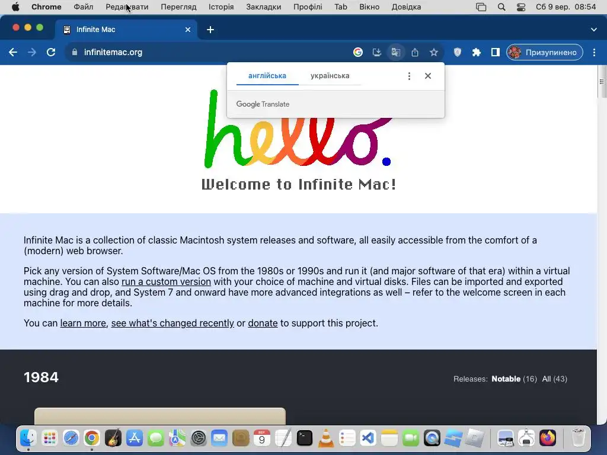
Task: Open GarageBand from the Dock
Action: coord(113,438)
